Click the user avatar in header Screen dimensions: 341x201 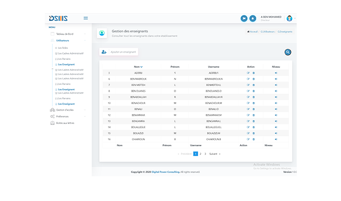pyautogui.click(x=289, y=19)
